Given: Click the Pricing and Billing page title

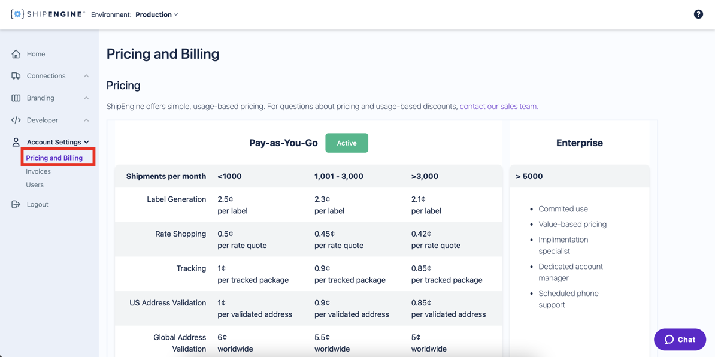Looking at the screenshot, I should point(163,55).
